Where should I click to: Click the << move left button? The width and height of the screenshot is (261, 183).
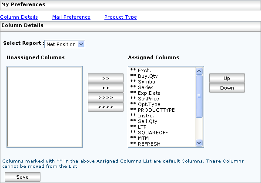point(105,88)
